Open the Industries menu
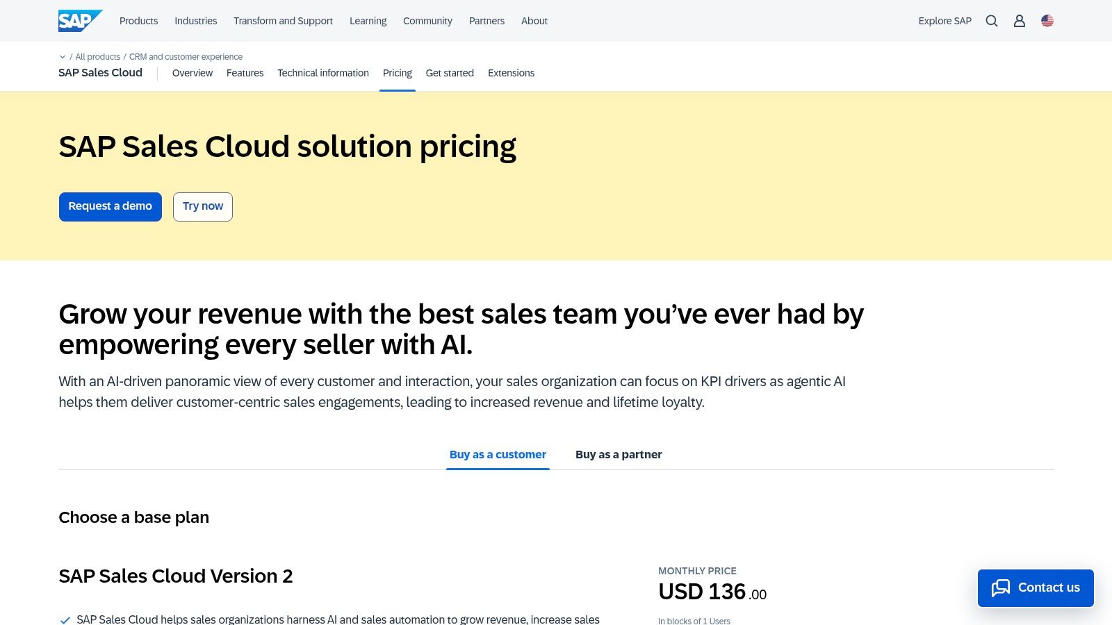Viewport: 1112px width, 625px height. (x=195, y=21)
